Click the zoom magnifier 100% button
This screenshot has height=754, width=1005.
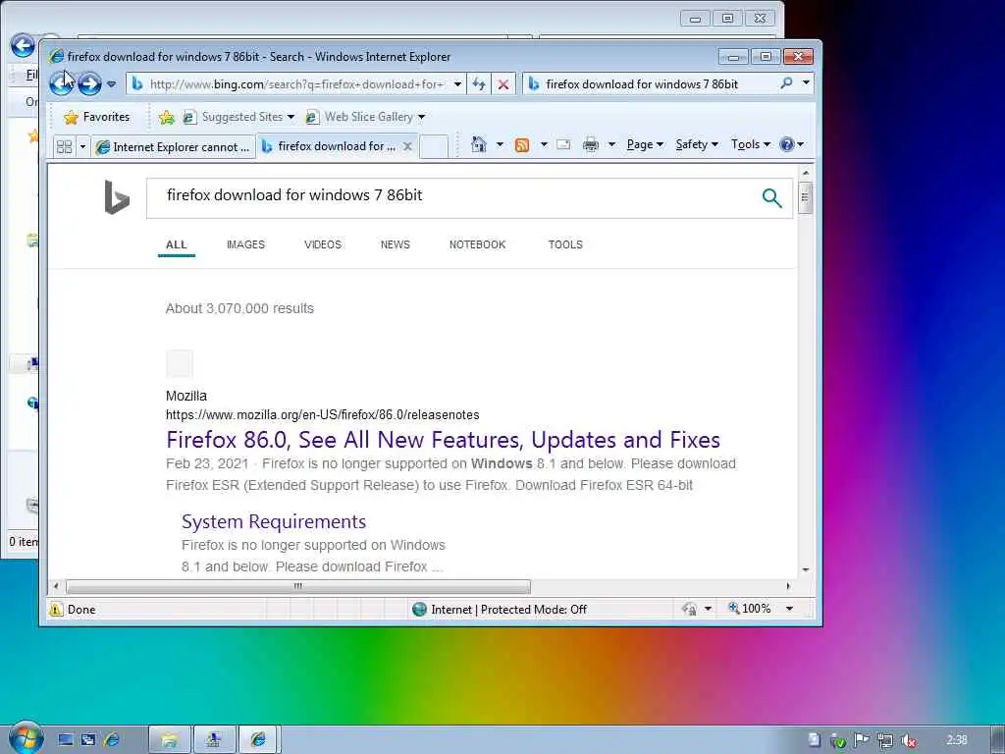click(749, 608)
